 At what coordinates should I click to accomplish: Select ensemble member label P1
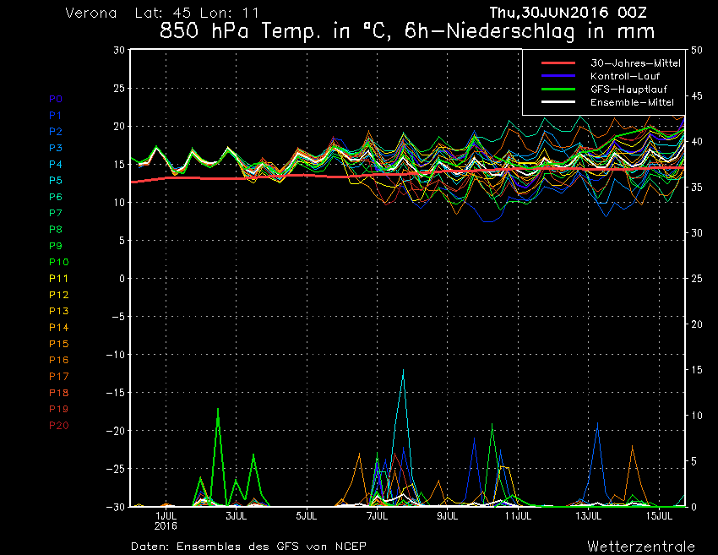point(56,116)
